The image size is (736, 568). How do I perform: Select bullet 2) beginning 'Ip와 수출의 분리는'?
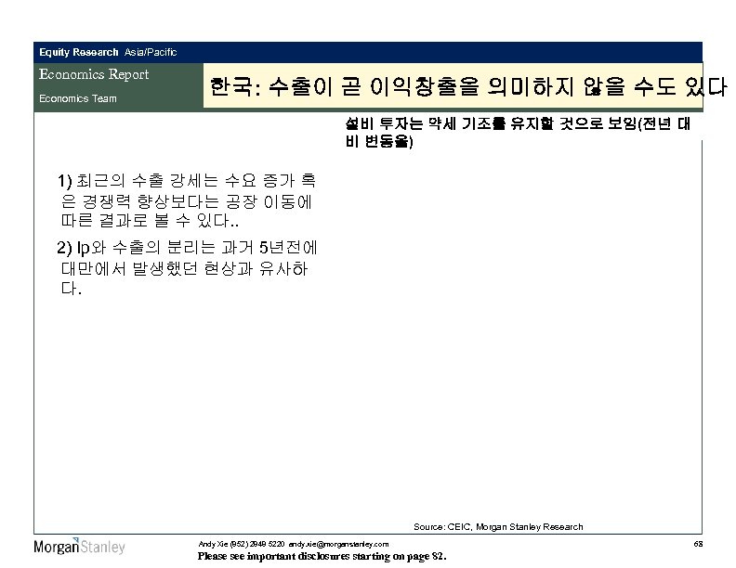(x=187, y=267)
